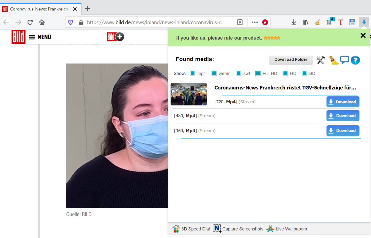
Task: Click the forward navigation arrow
Action: click(x=18, y=22)
